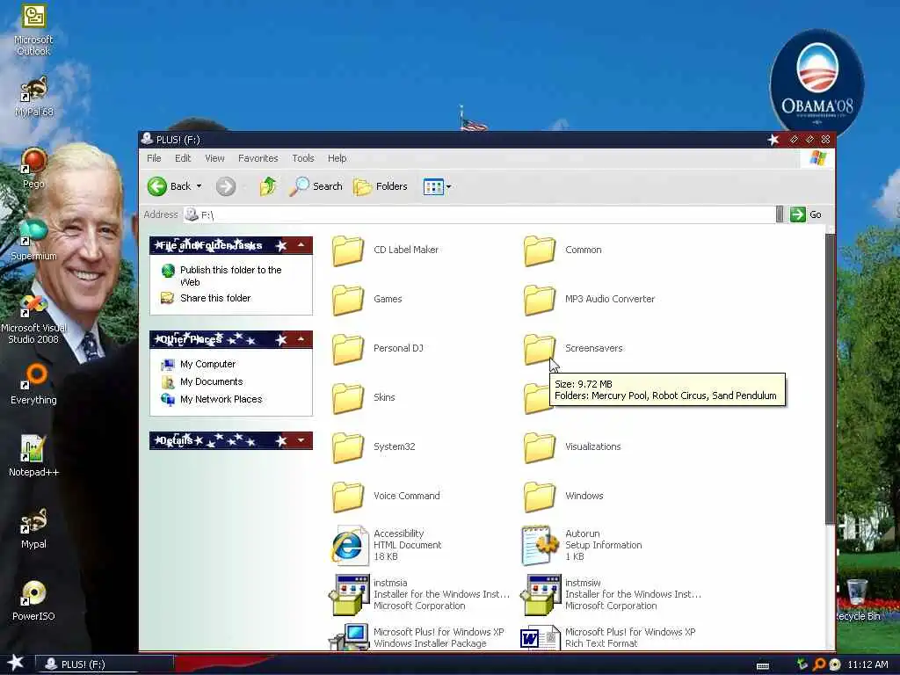Select Microsoft Plus! Rich Text Format file
Image resolution: width=900 pixels, height=675 pixels.
(608, 637)
